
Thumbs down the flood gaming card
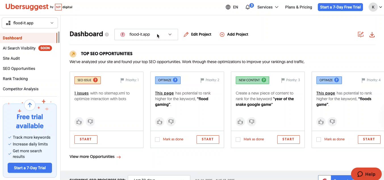click(x=171, y=122)
